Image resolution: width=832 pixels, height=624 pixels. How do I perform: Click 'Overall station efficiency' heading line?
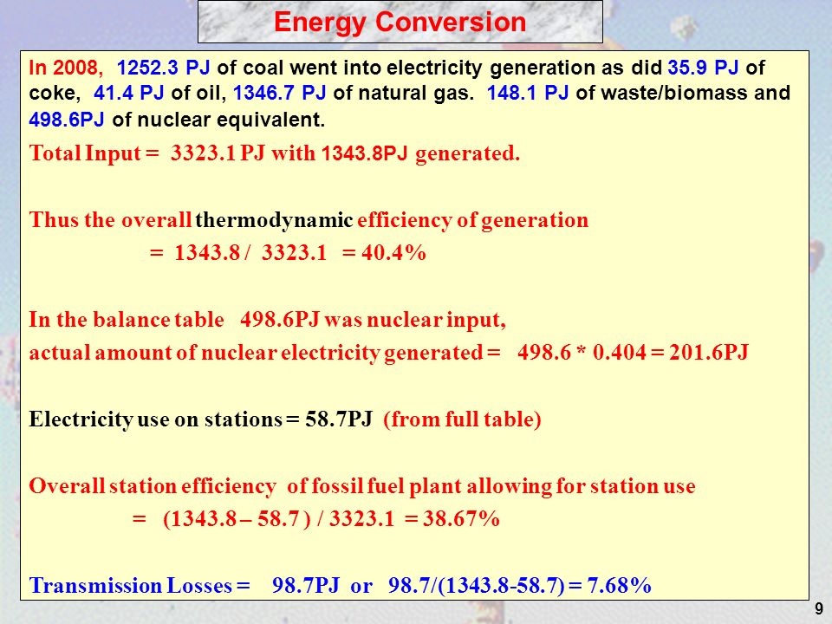(x=362, y=486)
